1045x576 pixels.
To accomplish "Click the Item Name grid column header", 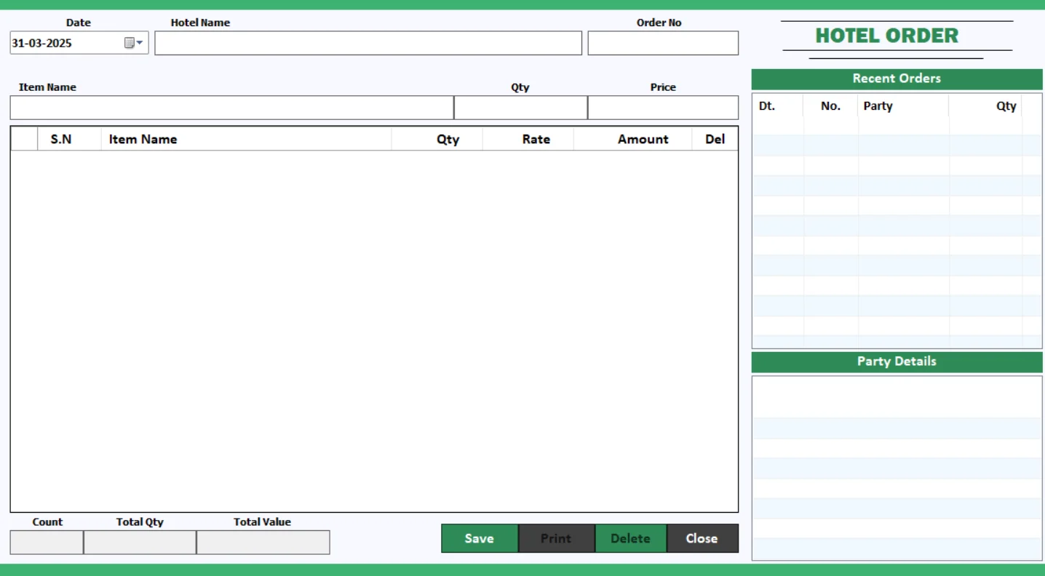I will pos(246,139).
